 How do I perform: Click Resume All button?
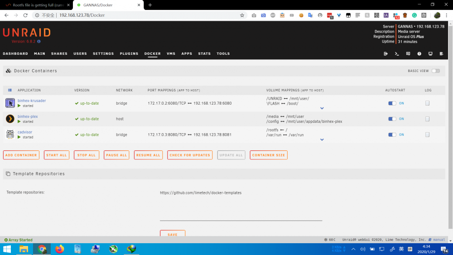148,155
